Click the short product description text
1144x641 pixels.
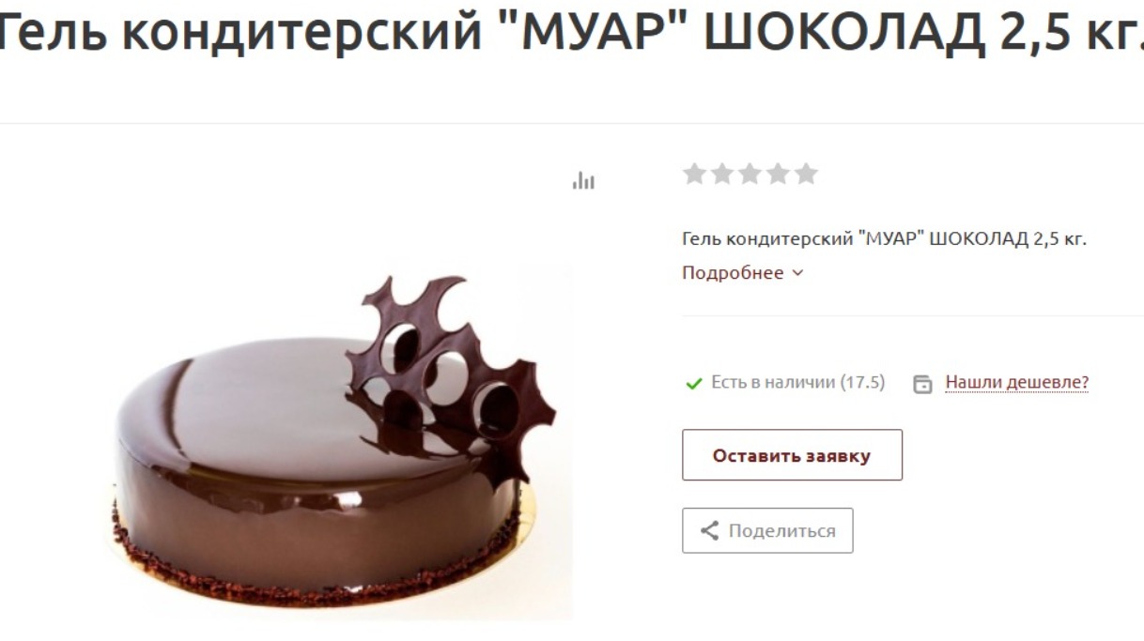pos(884,238)
